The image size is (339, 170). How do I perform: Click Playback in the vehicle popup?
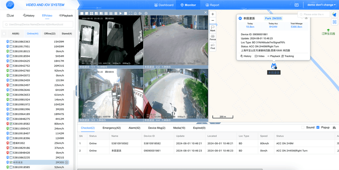[273, 56]
